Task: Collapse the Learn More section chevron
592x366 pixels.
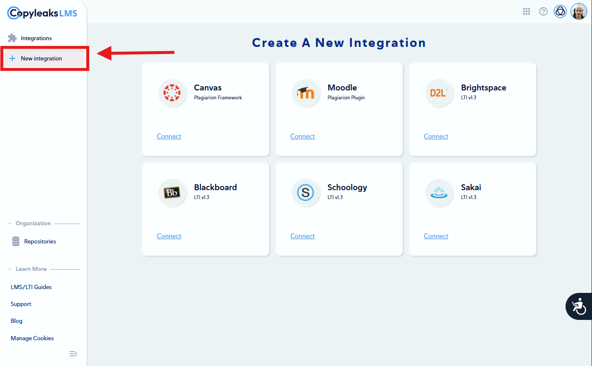Action: [10, 269]
